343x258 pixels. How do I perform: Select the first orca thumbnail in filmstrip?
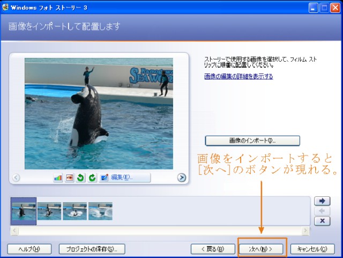coord(24,211)
